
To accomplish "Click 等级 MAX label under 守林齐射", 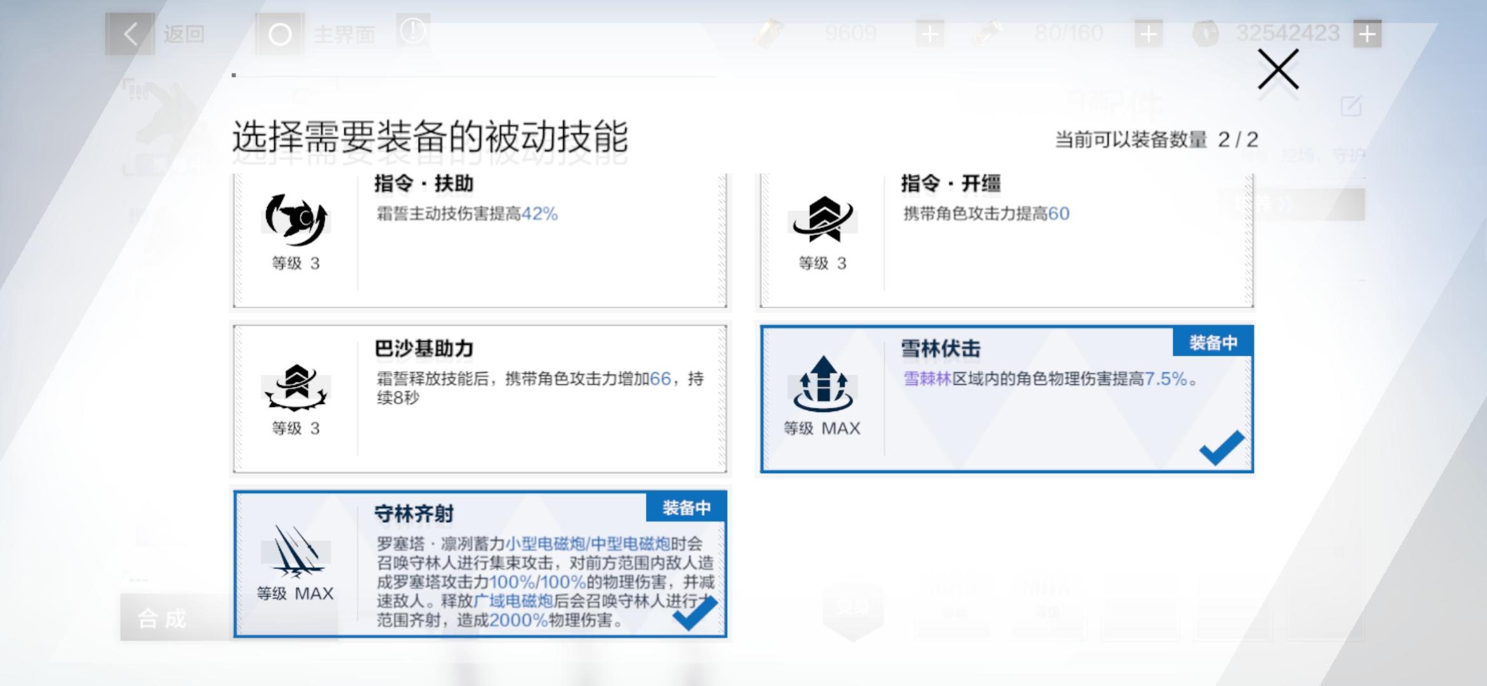I will 295,593.
